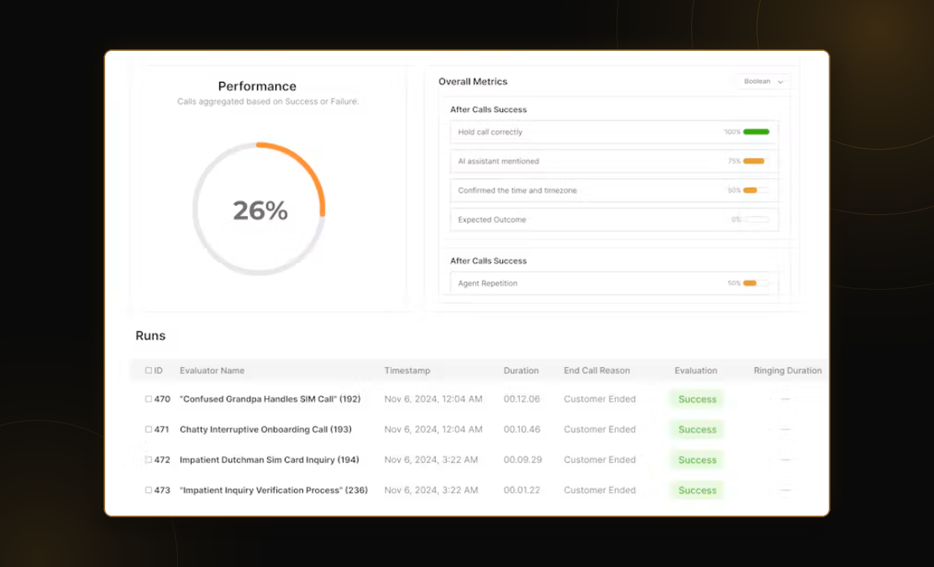Open Chatty Interruptive Onboarding Call (193) run
The width and height of the screenshot is (934, 567).
pyautogui.click(x=266, y=429)
